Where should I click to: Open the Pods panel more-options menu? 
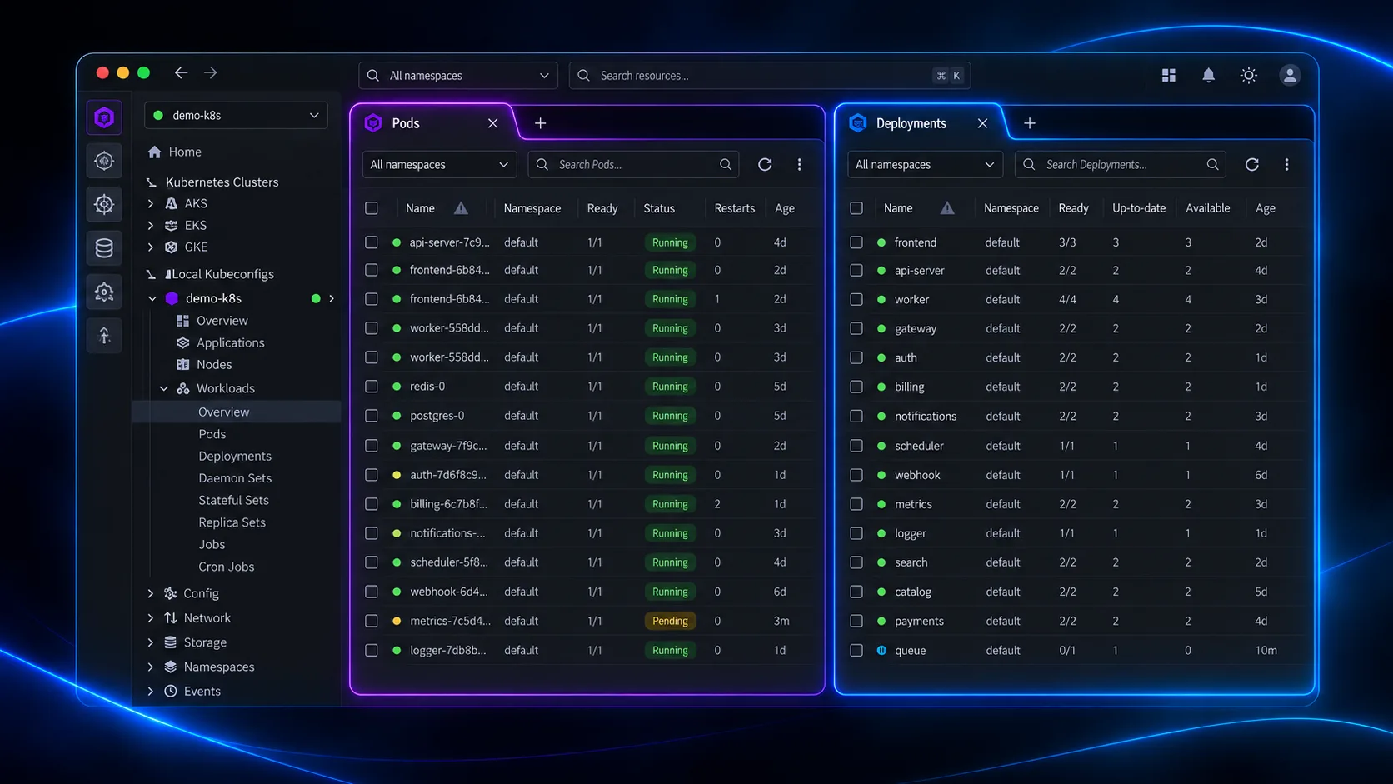coord(799,164)
